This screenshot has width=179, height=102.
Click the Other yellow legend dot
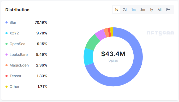pos(7,87)
